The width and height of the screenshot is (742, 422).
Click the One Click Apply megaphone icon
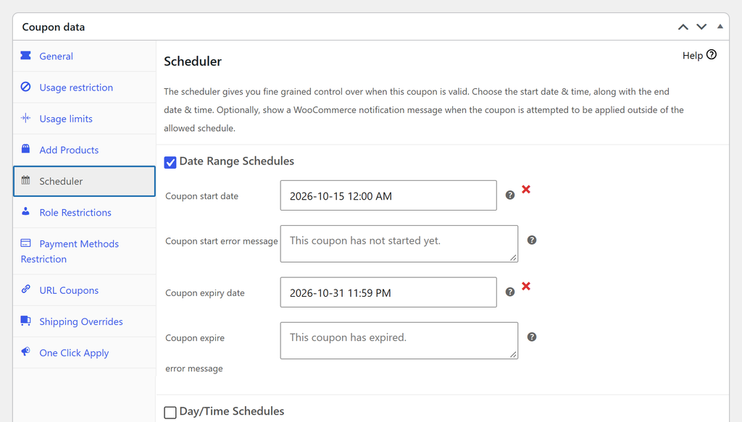(x=25, y=352)
